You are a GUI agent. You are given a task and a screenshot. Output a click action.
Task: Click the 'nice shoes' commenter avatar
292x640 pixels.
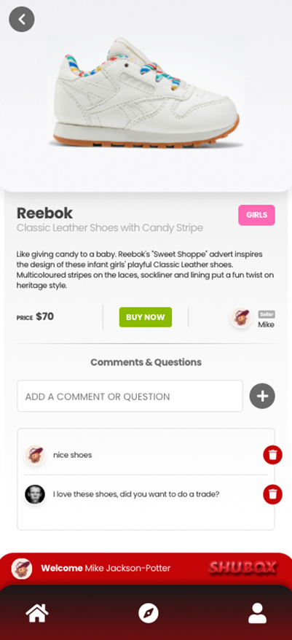click(35, 455)
